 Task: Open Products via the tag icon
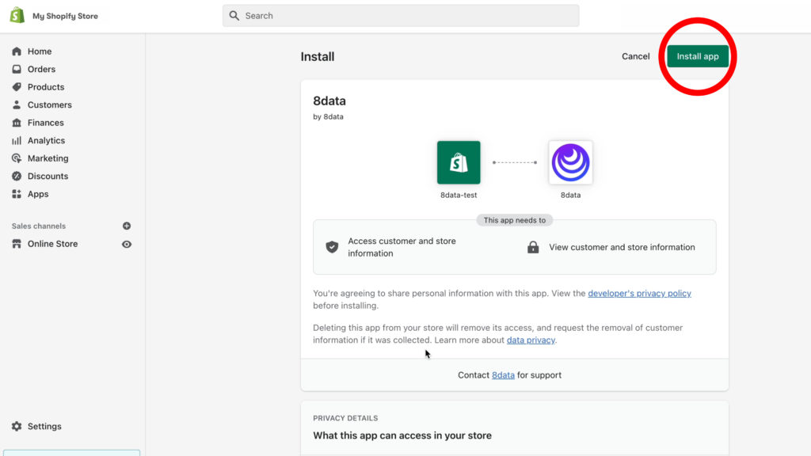pyautogui.click(x=17, y=87)
